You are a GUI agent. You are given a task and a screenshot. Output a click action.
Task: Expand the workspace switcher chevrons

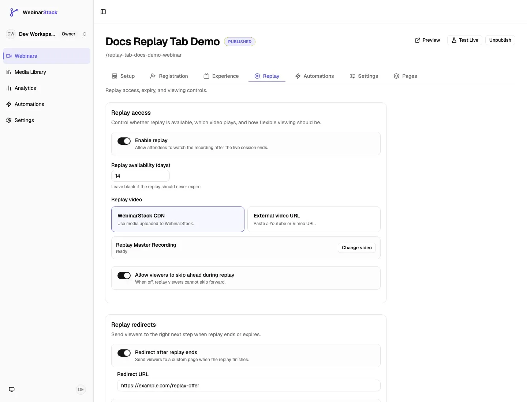85,34
